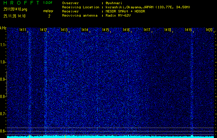Click the NESDR SMArt + HDSDR text
Image resolution: width=217 pixels, height=138 pixels.
125,11
